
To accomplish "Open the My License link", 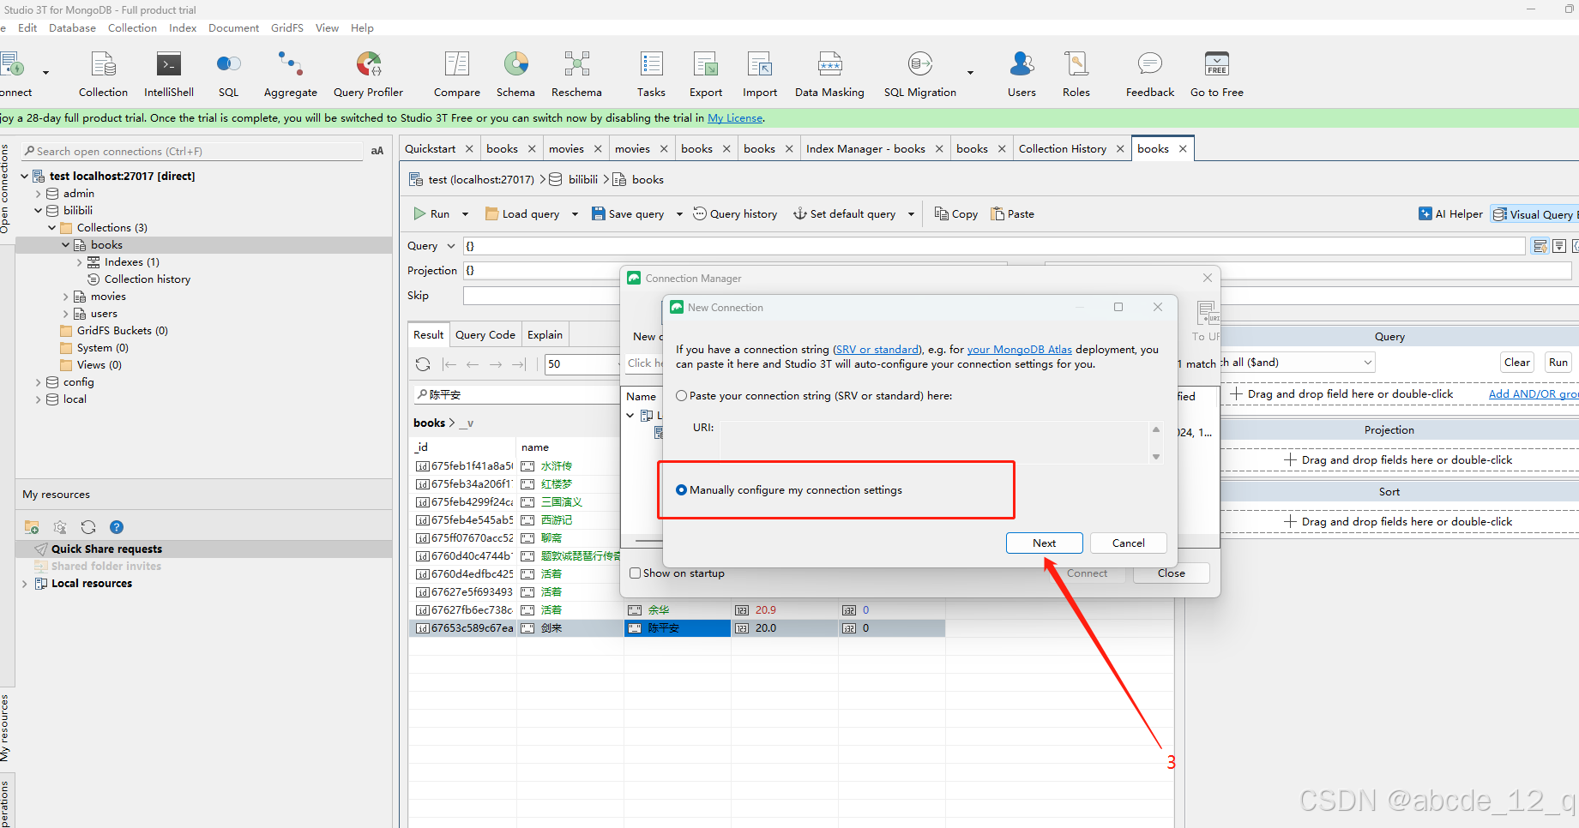I will pyautogui.click(x=735, y=118).
